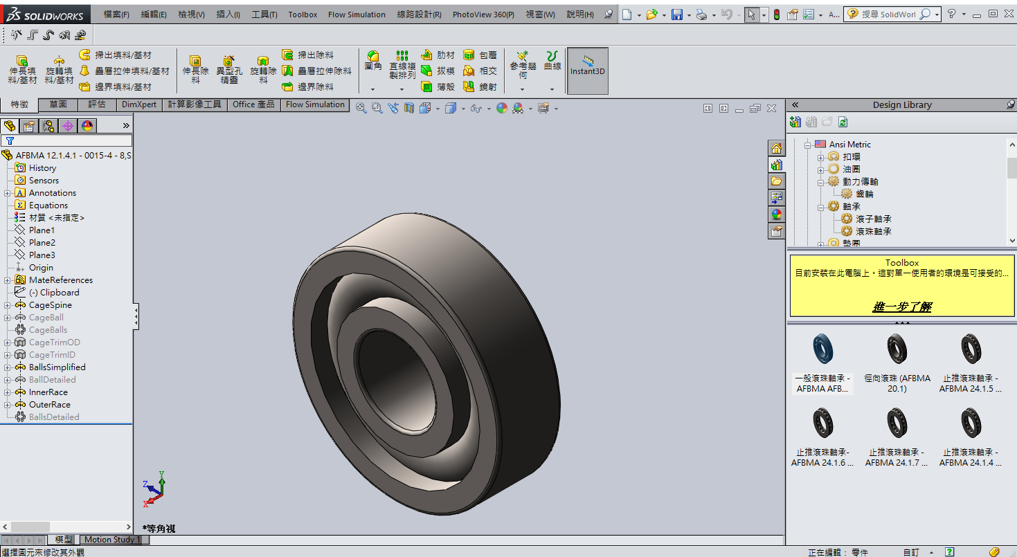Image resolution: width=1017 pixels, height=557 pixels.
Task: Open the 直線複製排列 dropdown arrow
Action: (402, 89)
